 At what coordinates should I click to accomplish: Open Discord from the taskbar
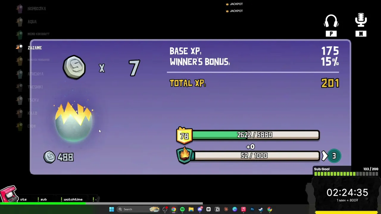tap(200, 209)
